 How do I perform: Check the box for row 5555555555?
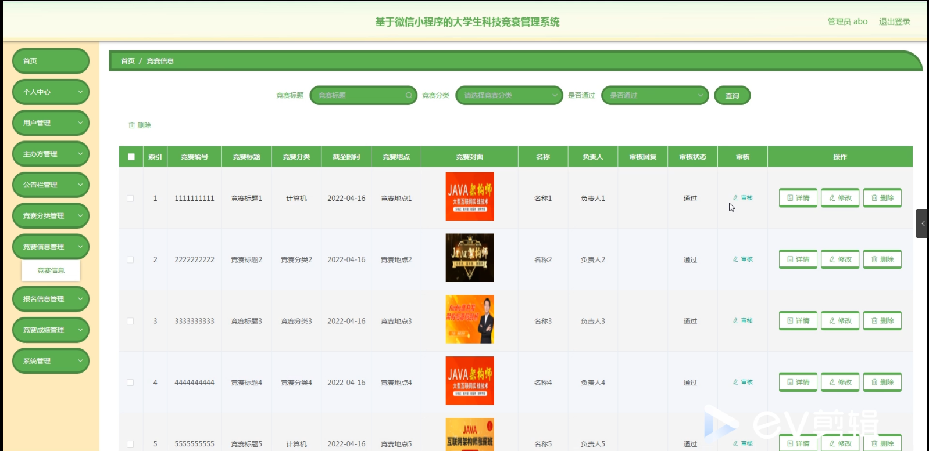click(130, 444)
